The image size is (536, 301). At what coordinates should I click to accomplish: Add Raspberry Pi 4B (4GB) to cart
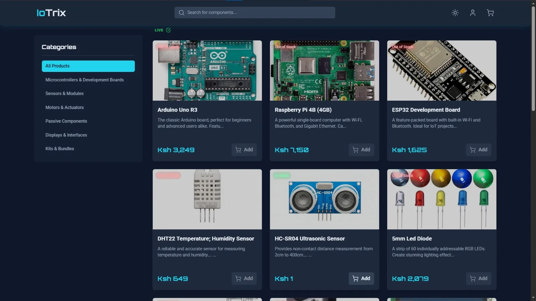point(361,150)
